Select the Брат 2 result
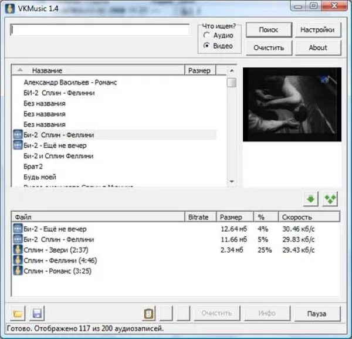Image resolution: width=352 pixels, height=339 pixels. click(x=33, y=167)
